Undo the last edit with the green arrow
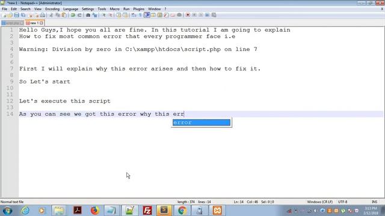Screen dimensions: 385x216 tap(73, 15)
